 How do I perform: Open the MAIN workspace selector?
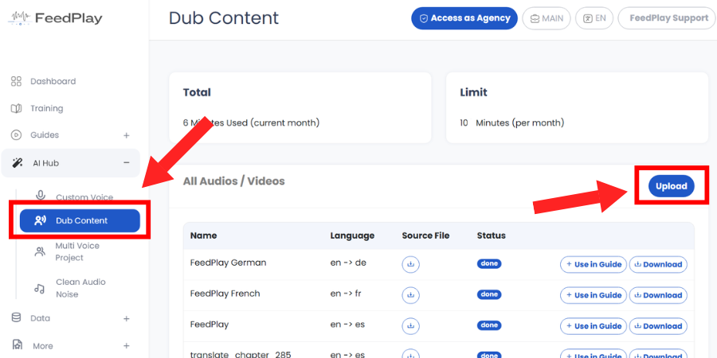[x=547, y=18]
